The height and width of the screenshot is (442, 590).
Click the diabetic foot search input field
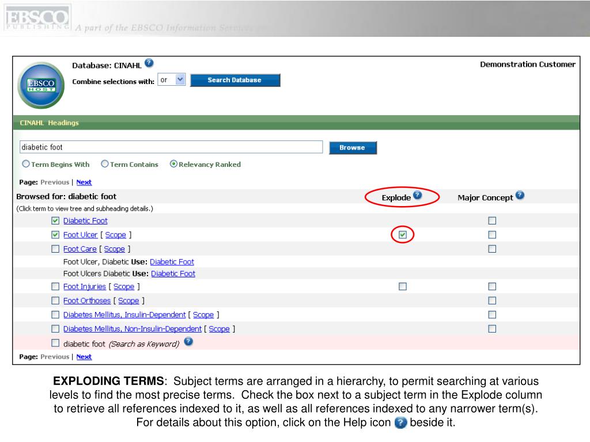click(x=171, y=147)
